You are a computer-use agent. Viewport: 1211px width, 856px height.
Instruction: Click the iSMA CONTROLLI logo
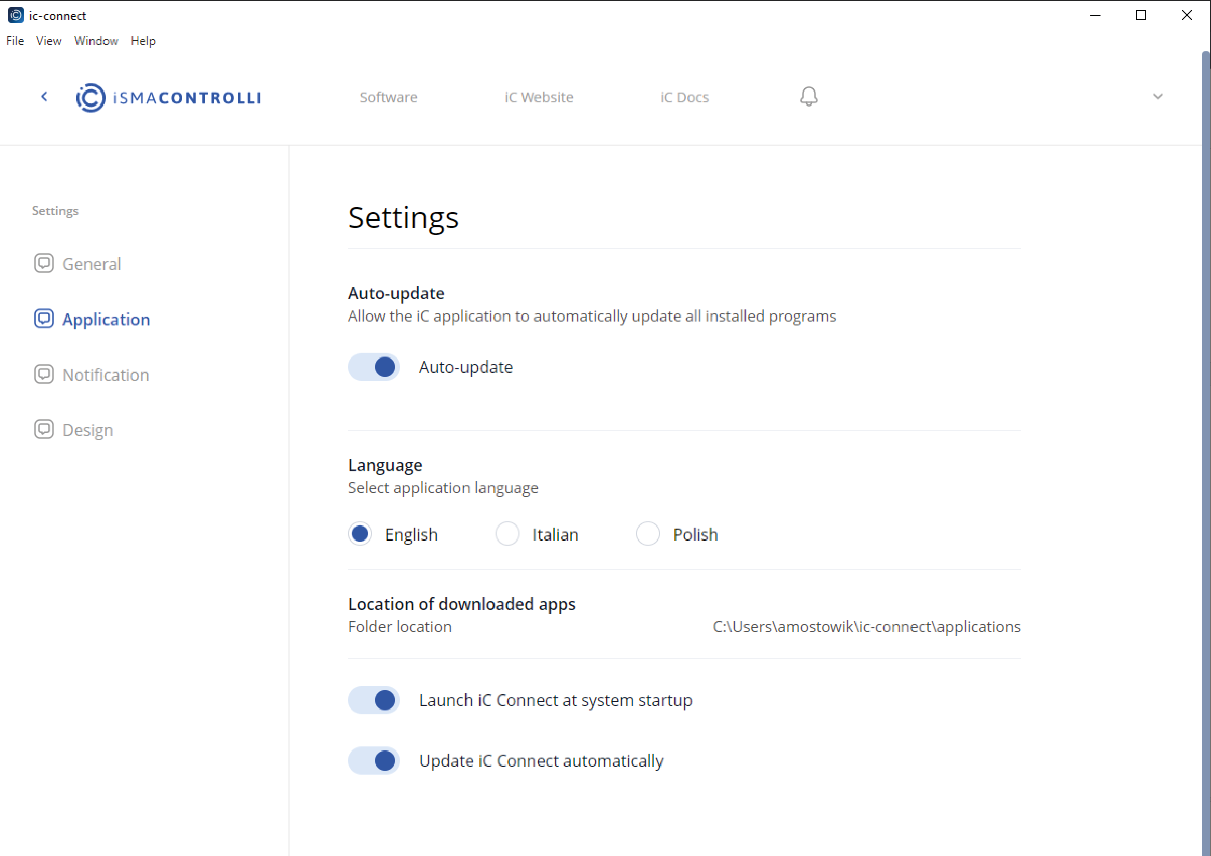168,98
